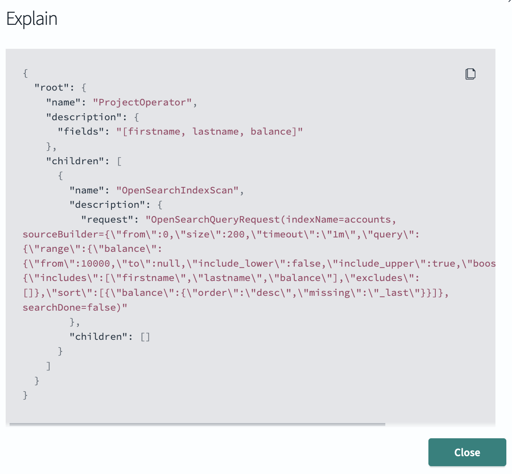Click the "OpenSearchIndexScan" name value

[x=177, y=190]
